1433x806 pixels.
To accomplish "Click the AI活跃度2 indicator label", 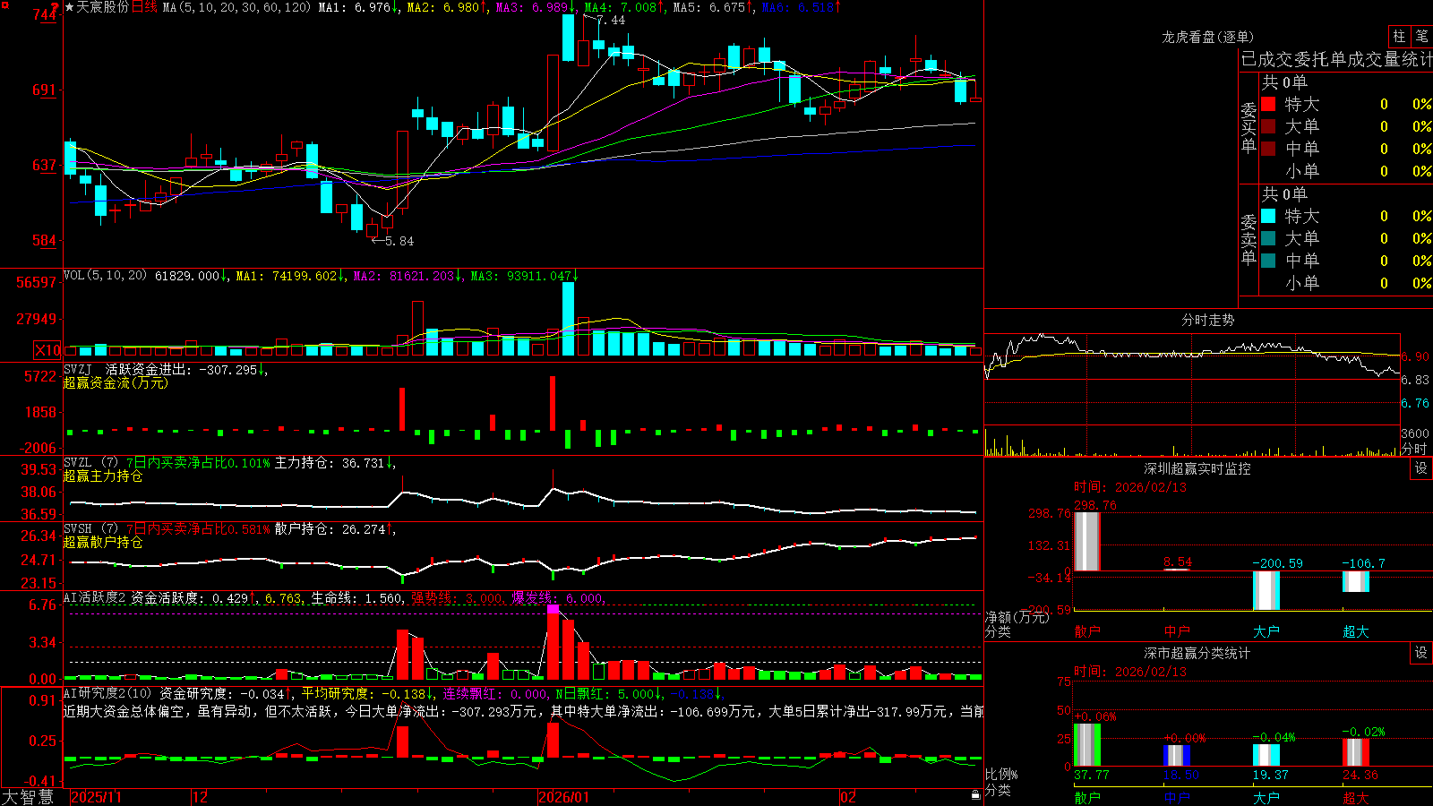I will (x=95, y=597).
